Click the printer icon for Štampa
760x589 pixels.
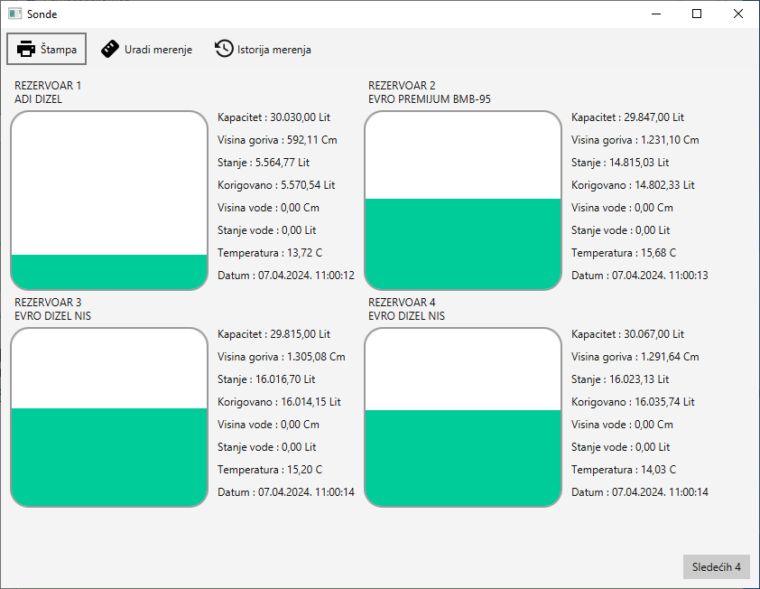pos(26,49)
